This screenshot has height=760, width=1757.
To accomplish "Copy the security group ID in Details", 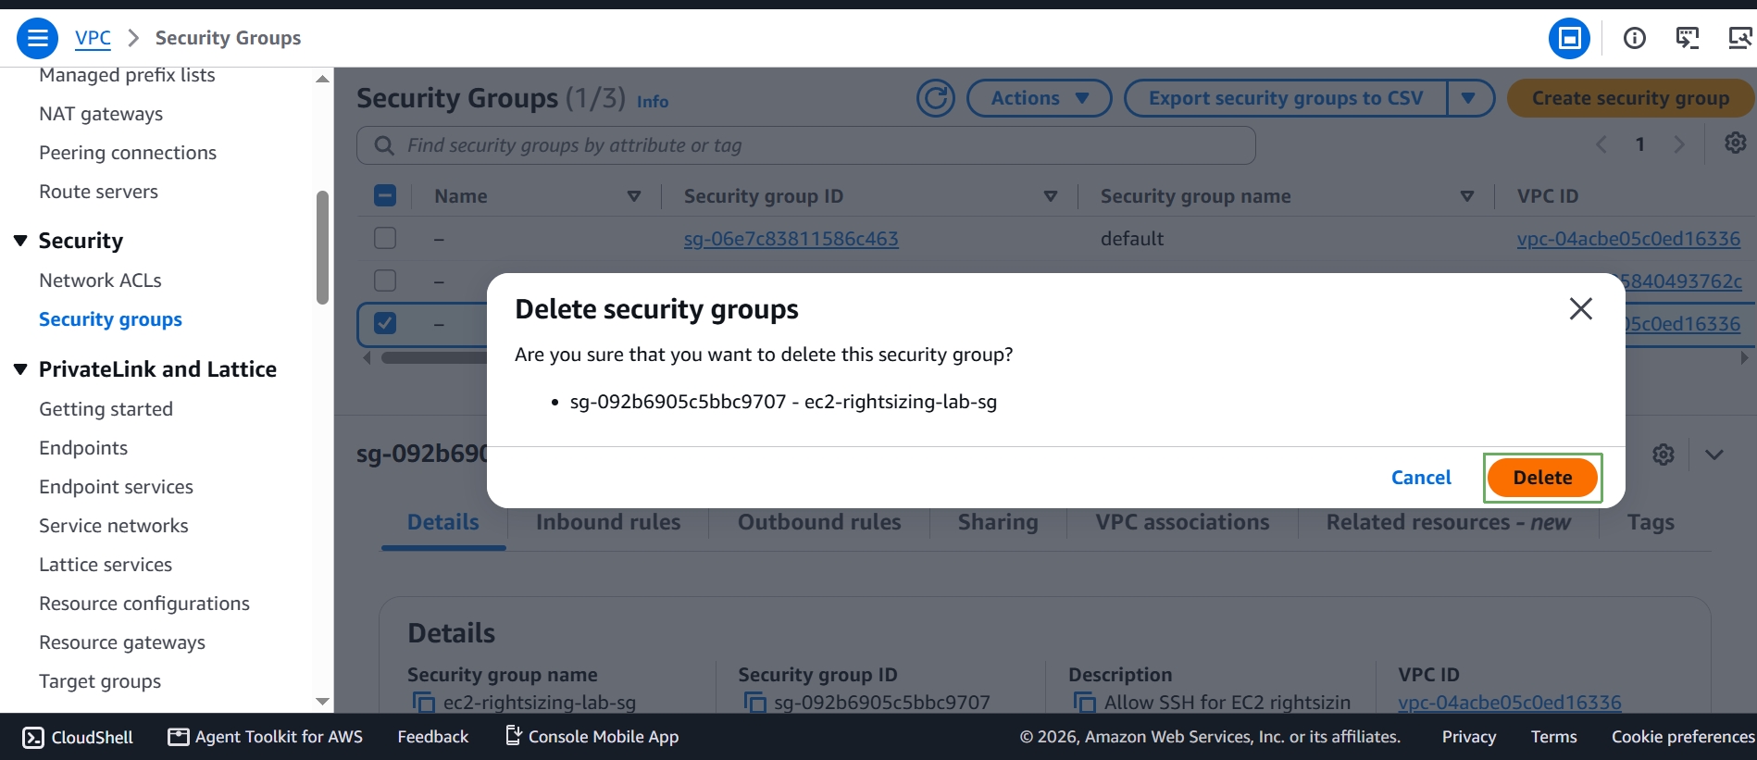I will coord(754,703).
